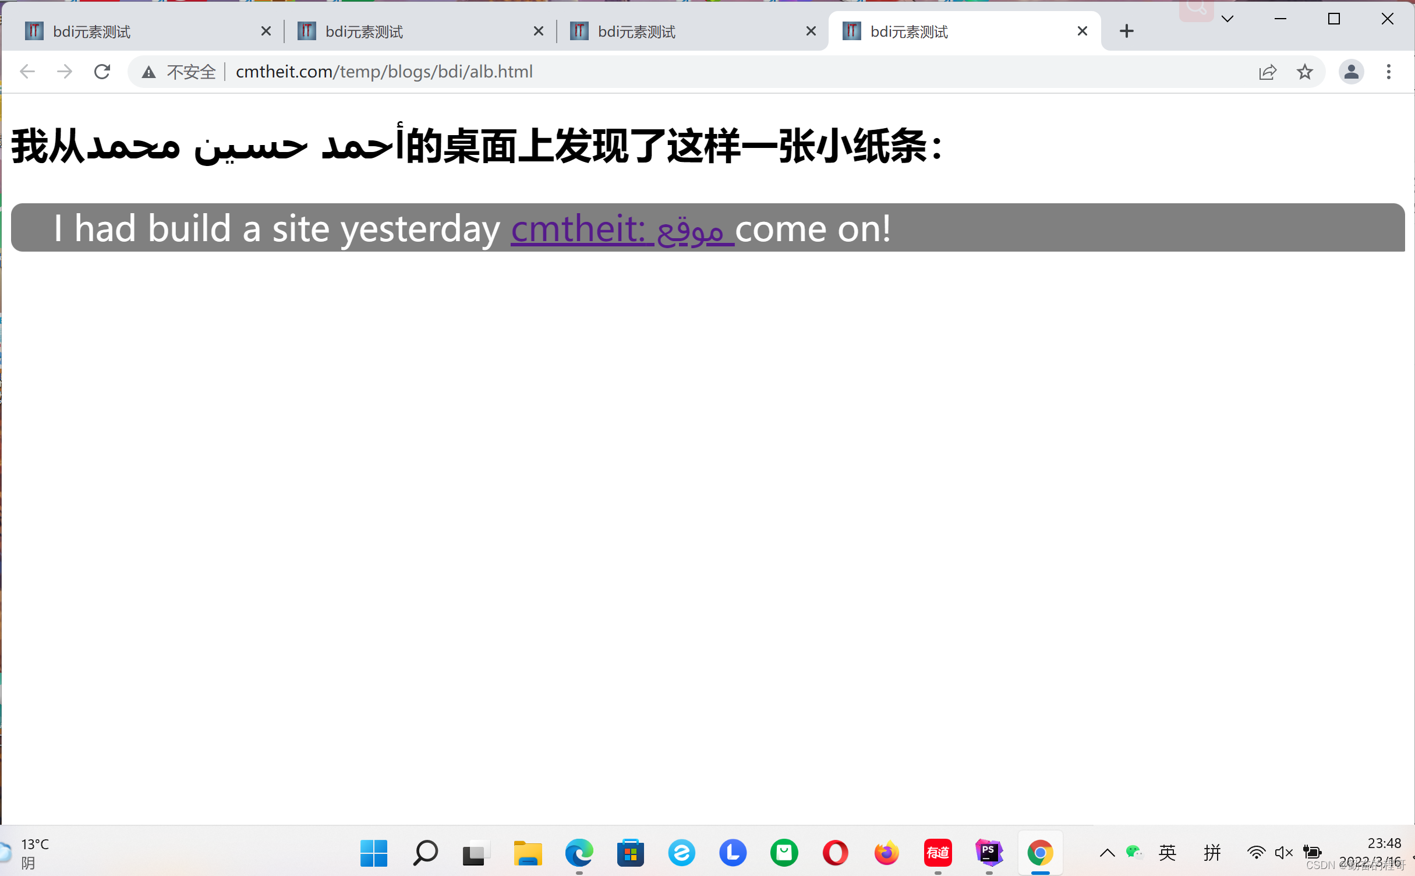Open the share page icon

[1267, 72]
